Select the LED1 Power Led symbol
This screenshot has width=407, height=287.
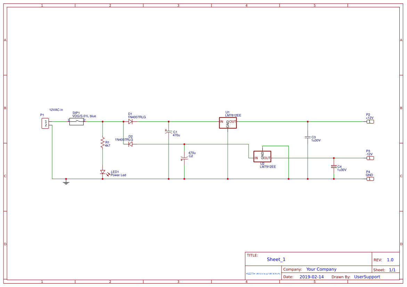[x=103, y=172]
